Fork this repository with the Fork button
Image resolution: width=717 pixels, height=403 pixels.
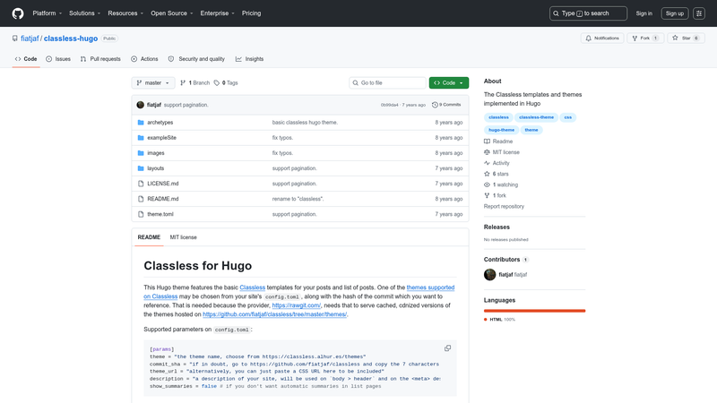click(645, 39)
